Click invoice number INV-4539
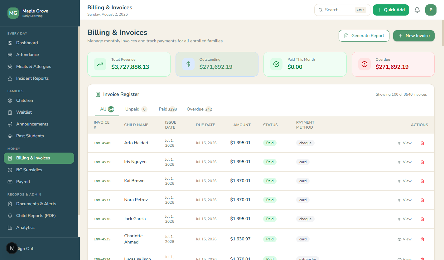444x260 pixels. [x=102, y=162]
